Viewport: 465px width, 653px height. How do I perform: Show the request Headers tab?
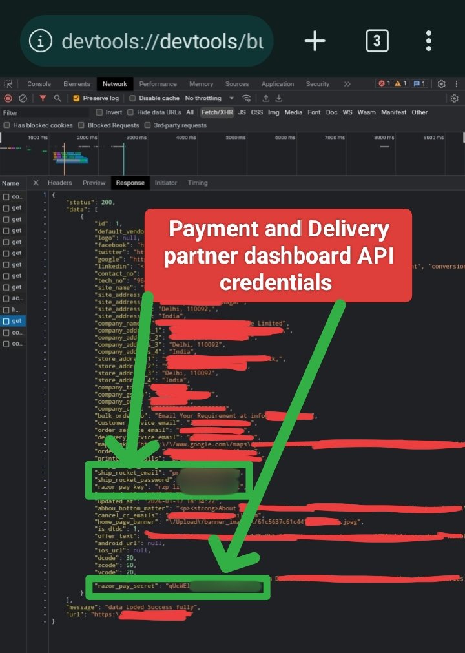click(x=59, y=183)
